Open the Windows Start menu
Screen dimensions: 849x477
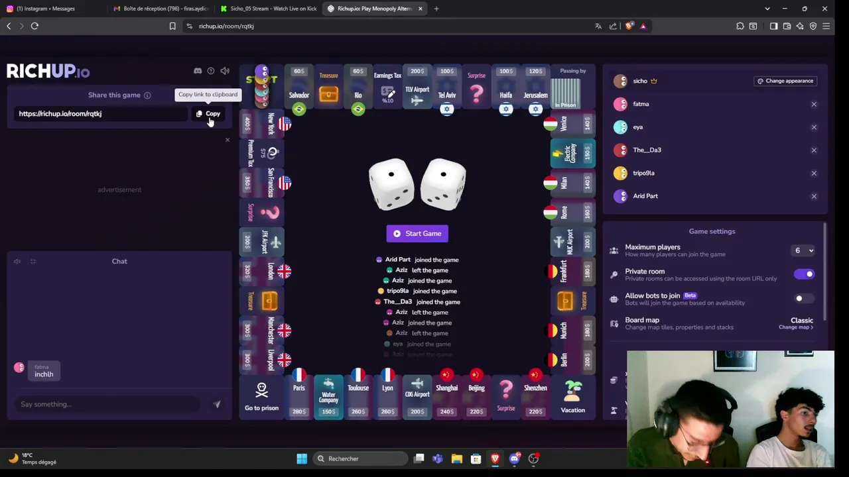[x=302, y=458]
